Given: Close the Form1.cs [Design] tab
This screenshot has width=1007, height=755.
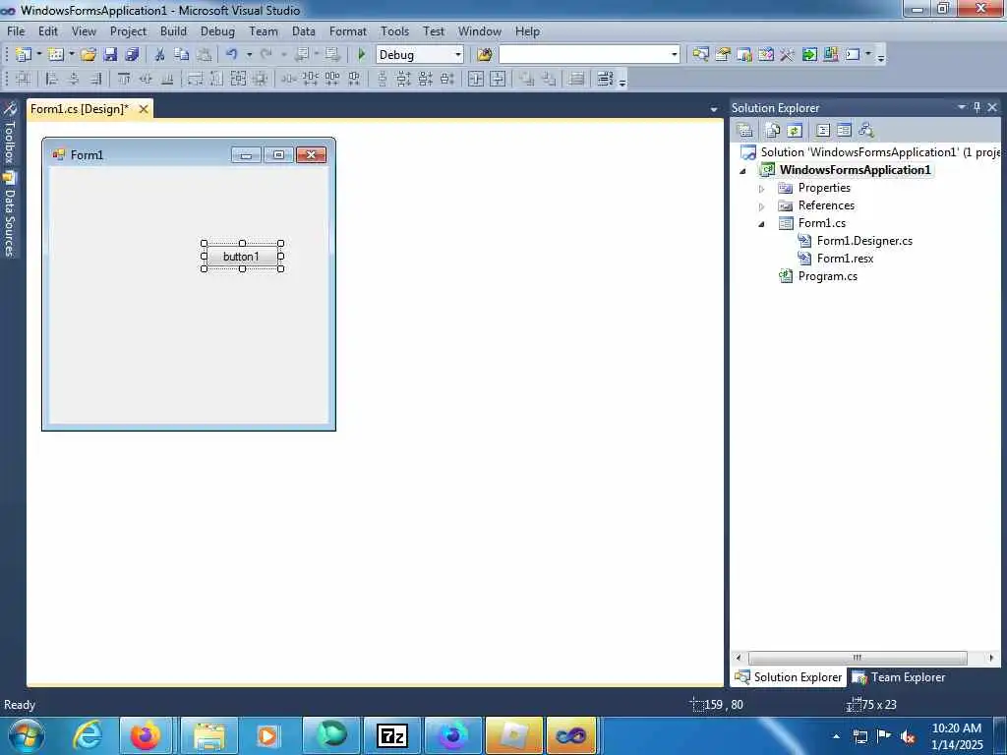Looking at the screenshot, I should 144,109.
